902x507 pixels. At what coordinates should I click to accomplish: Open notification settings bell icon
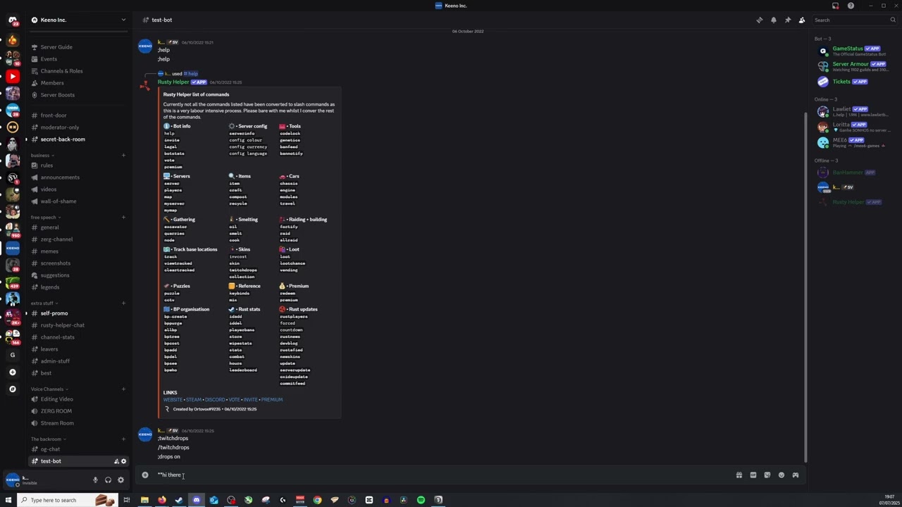774,20
